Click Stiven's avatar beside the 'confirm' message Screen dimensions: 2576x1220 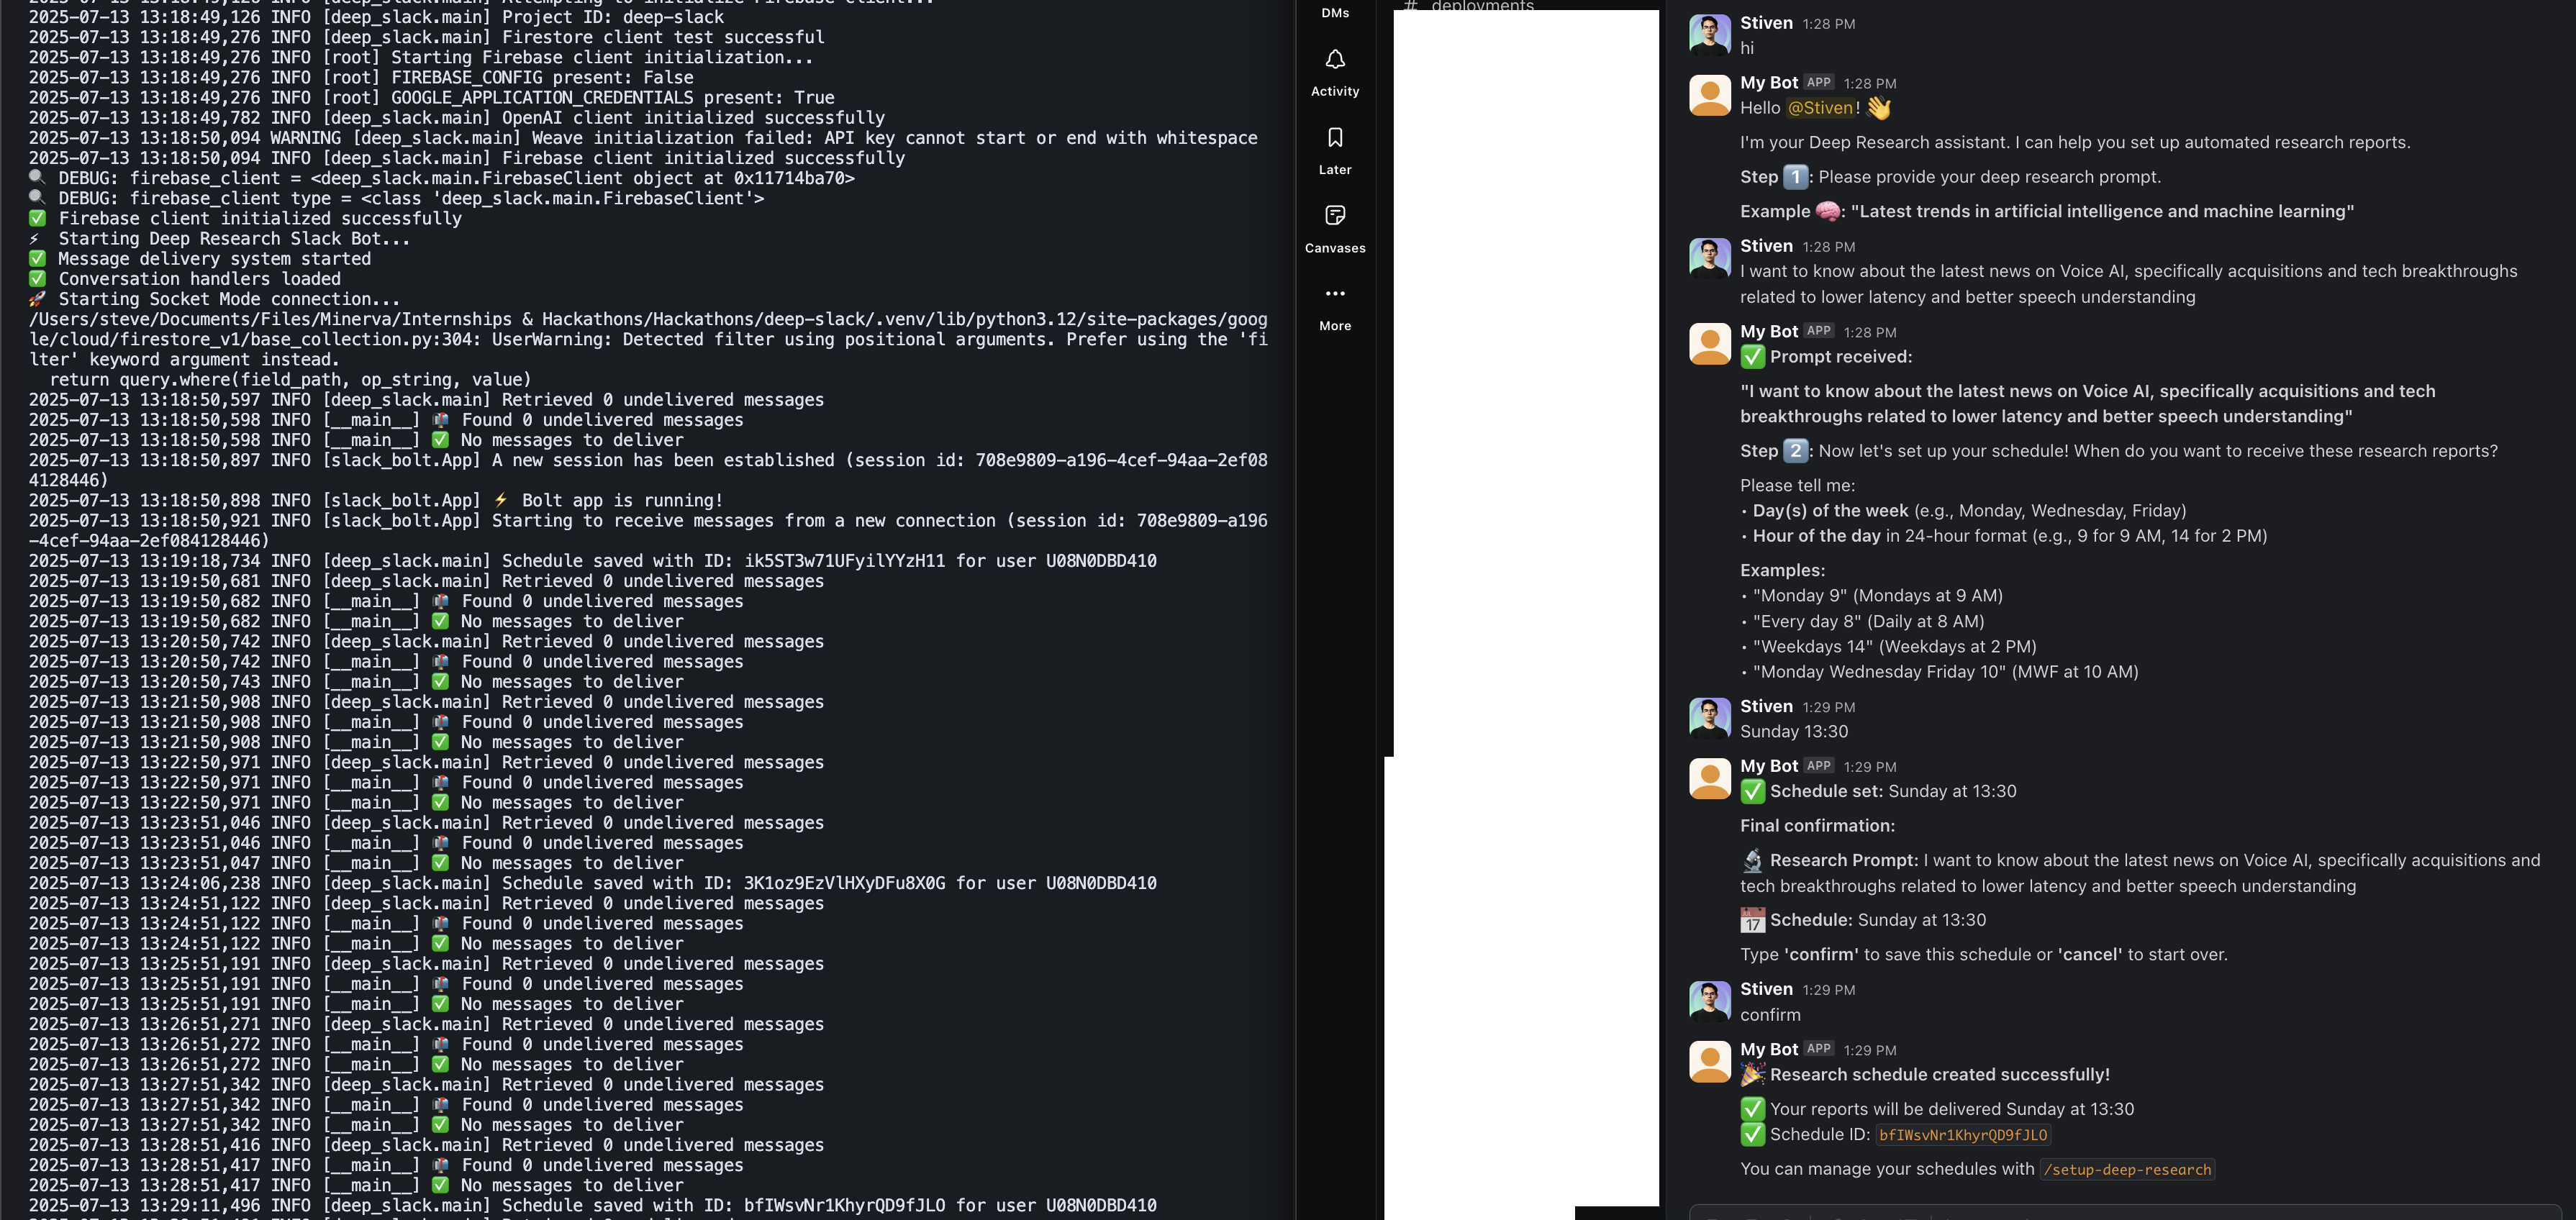click(1709, 1000)
